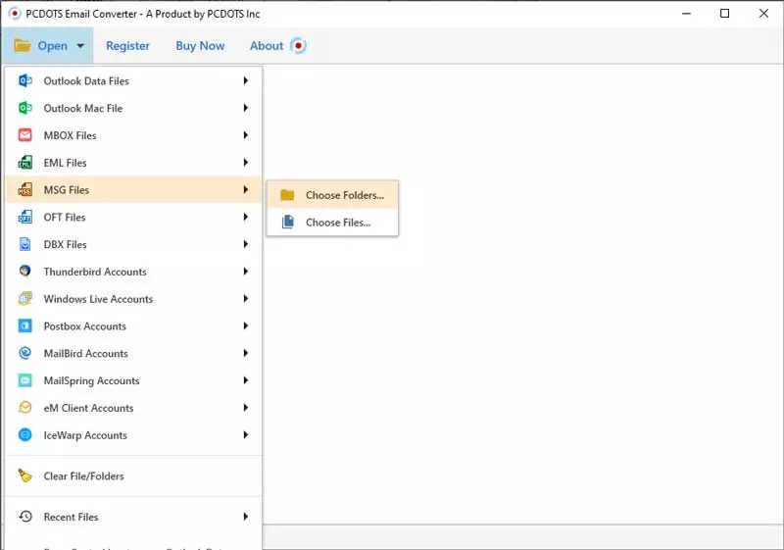Maximize the PCDOTS Email Converter window
The width and height of the screenshot is (784, 550).
tap(724, 14)
